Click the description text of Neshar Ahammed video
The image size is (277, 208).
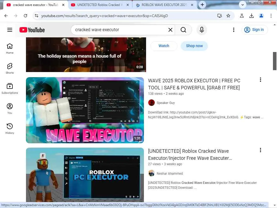(202, 185)
